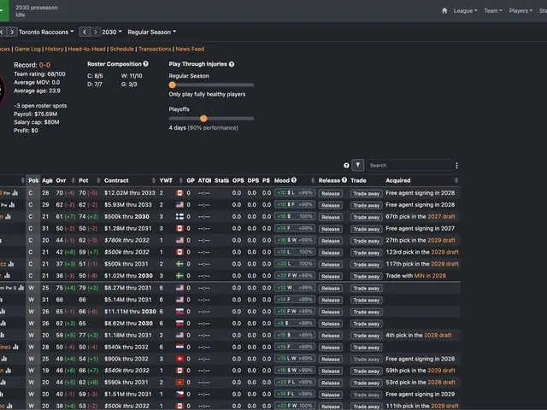Click the roster Search input field
The height and width of the screenshot is (410, 547).
[x=409, y=165]
